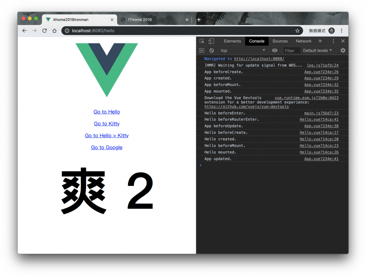The width and height of the screenshot is (366, 277).
Task: Follow the Go to Hello link
Action: pos(107,112)
